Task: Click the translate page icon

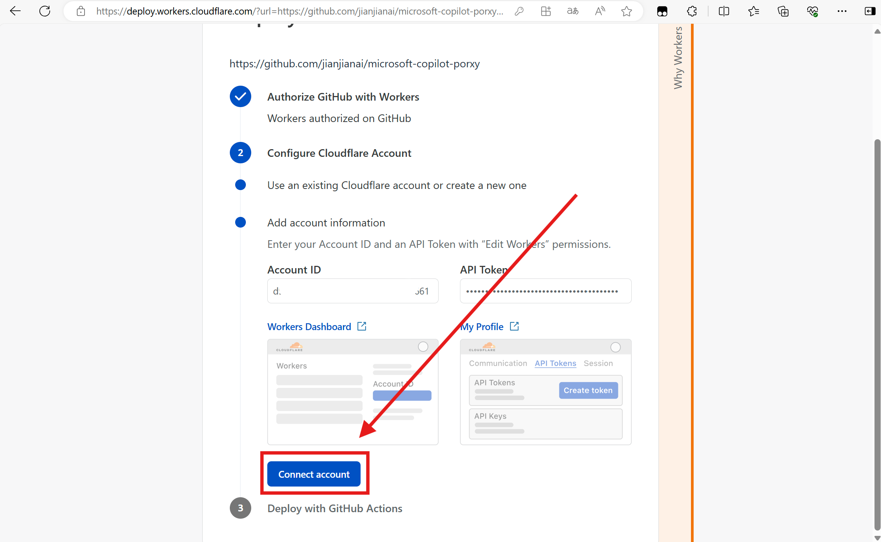Action: coord(572,11)
